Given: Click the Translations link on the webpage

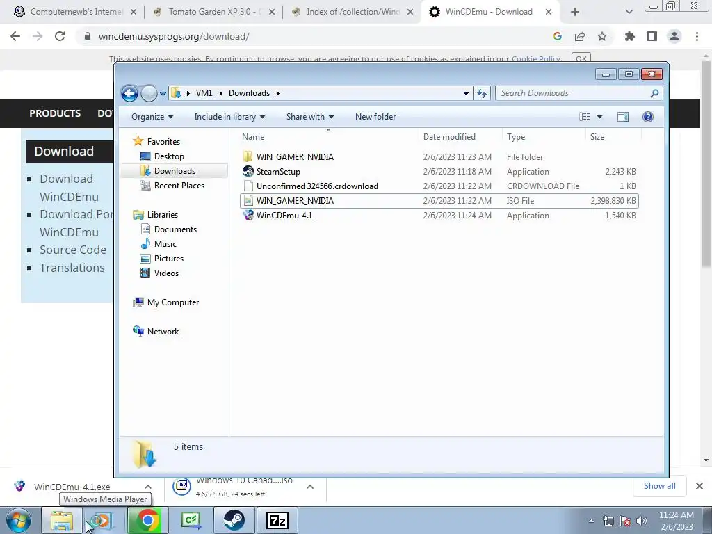Looking at the screenshot, I should [72, 268].
